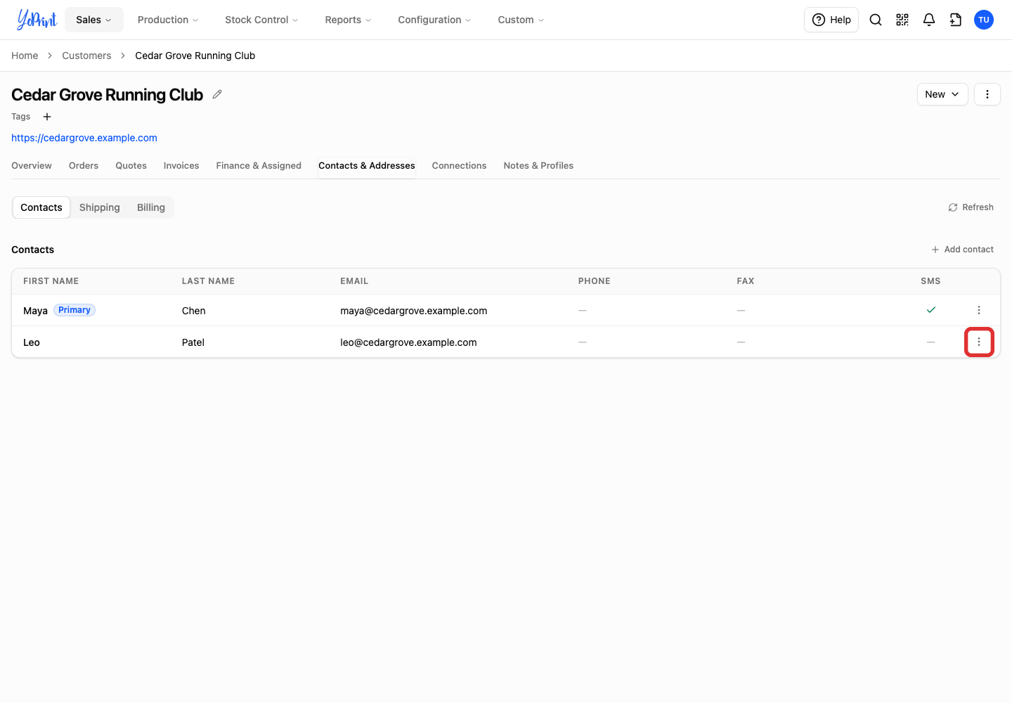Open the Help button

pos(831,20)
